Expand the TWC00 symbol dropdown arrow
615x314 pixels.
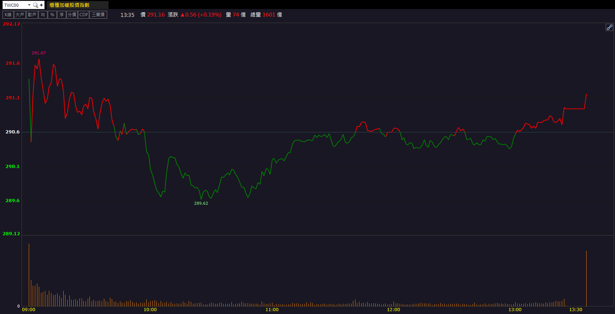click(x=29, y=5)
